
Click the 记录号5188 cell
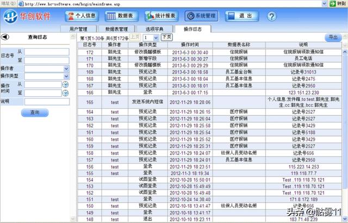tap(303, 133)
